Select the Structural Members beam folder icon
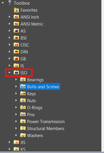This screenshot has height=153, width=104. [23, 128]
